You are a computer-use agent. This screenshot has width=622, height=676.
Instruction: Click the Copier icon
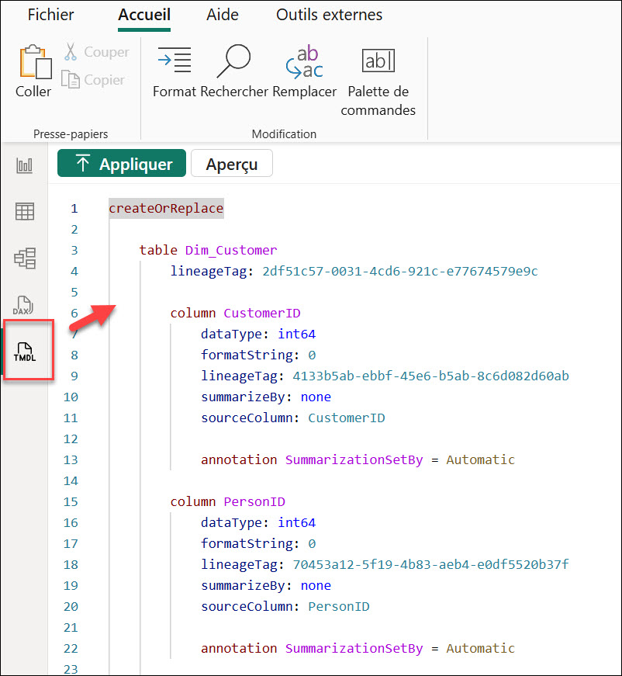[71, 79]
